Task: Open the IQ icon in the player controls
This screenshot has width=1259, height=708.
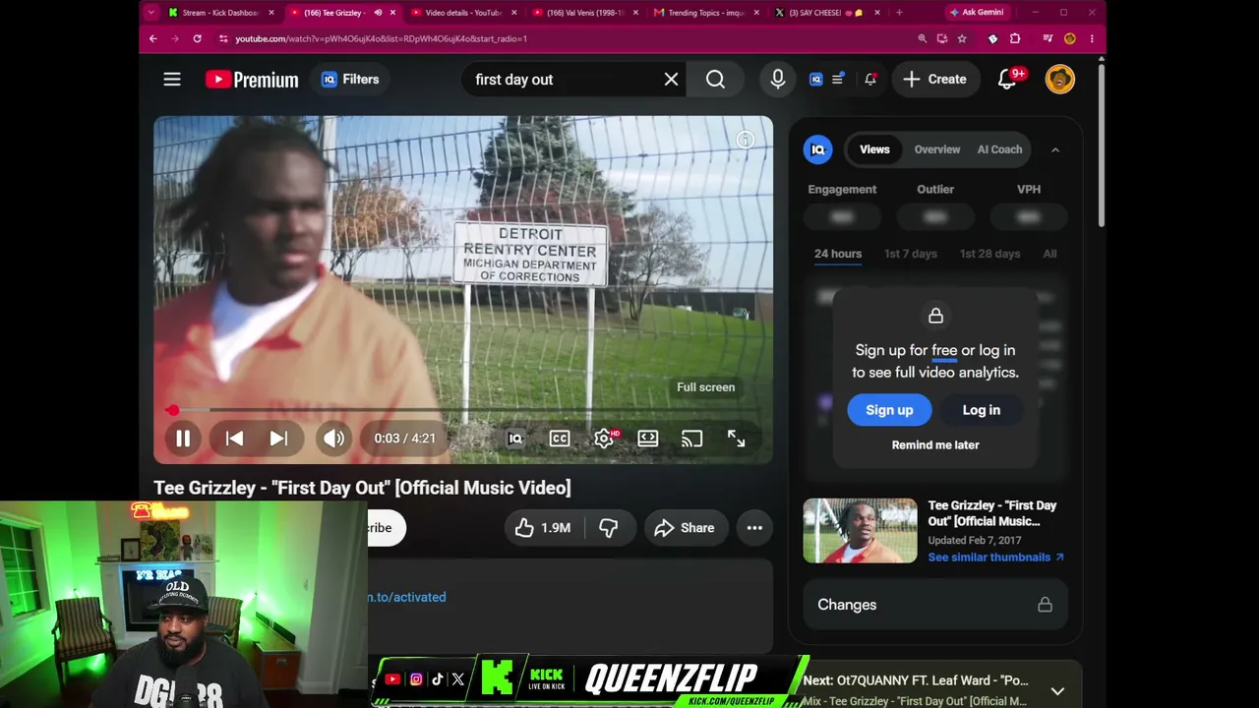Action: pyautogui.click(x=514, y=439)
